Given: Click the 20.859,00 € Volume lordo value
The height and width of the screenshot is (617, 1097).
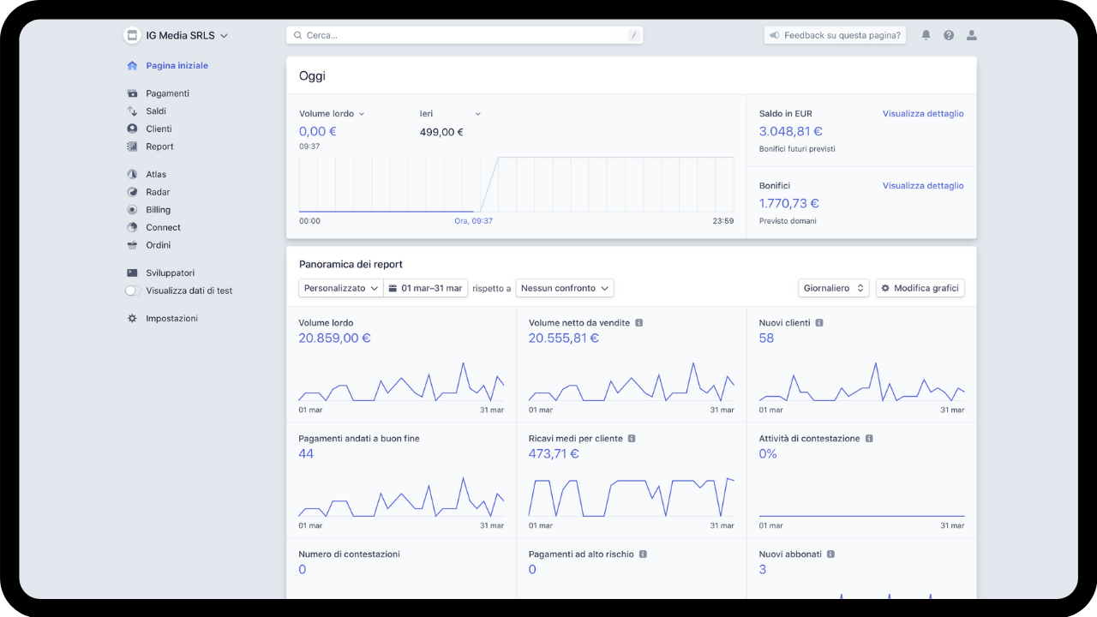Looking at the screenshot, I should pyautogui.click(x=335, y=338).
